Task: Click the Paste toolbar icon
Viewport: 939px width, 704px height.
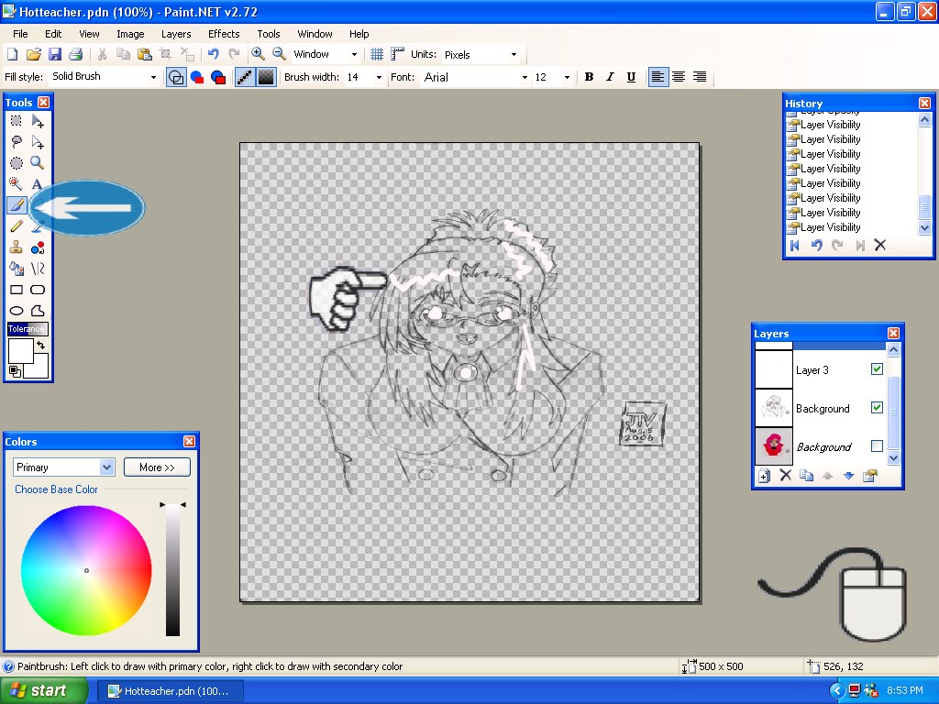Action: [x=144, y=54]
